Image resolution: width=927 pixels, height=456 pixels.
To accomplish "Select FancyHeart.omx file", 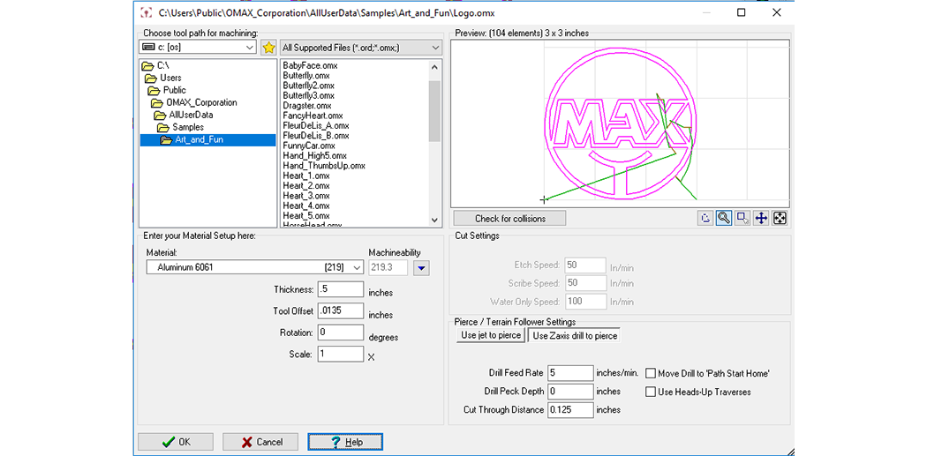I will [x=313, y=116].
